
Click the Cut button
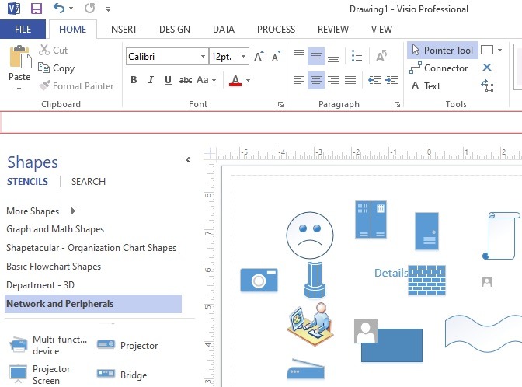pos(54,50)
